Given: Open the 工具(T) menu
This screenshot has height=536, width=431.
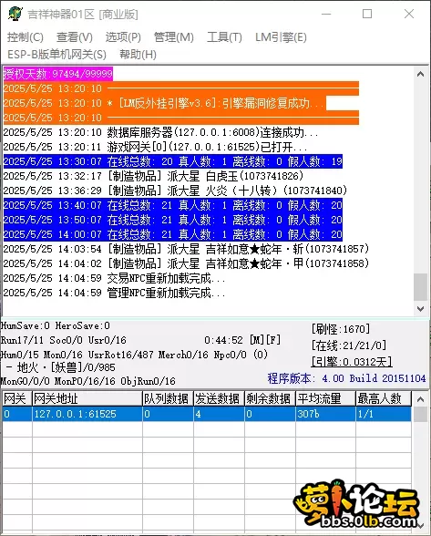Looking at the screenshot, I should point(224,36).
